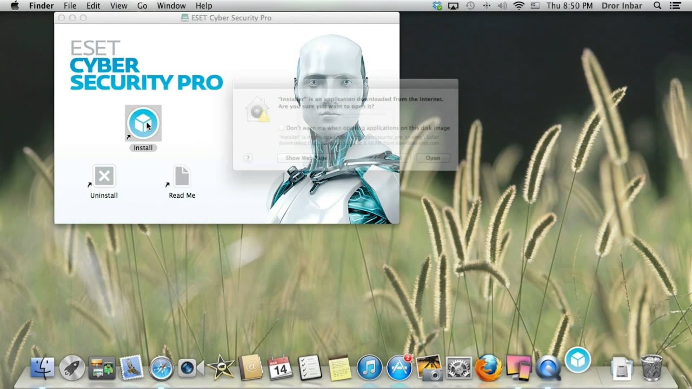The image size is (692, 389).
Task: Open the volume control in menu bar
Action: (502, 6)
